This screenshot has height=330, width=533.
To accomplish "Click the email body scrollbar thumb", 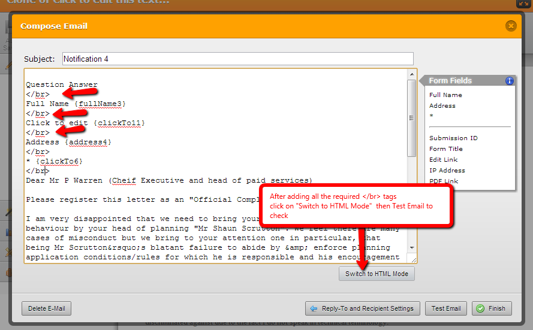I will 411,117.
